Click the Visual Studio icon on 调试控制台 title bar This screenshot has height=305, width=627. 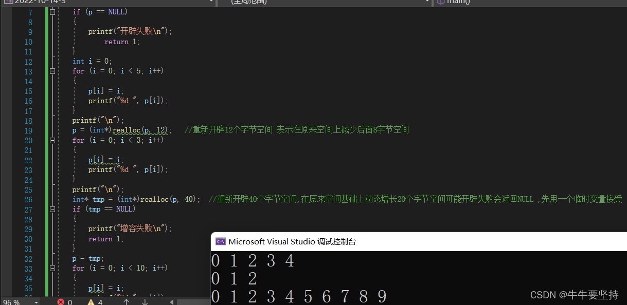[221, 241]
